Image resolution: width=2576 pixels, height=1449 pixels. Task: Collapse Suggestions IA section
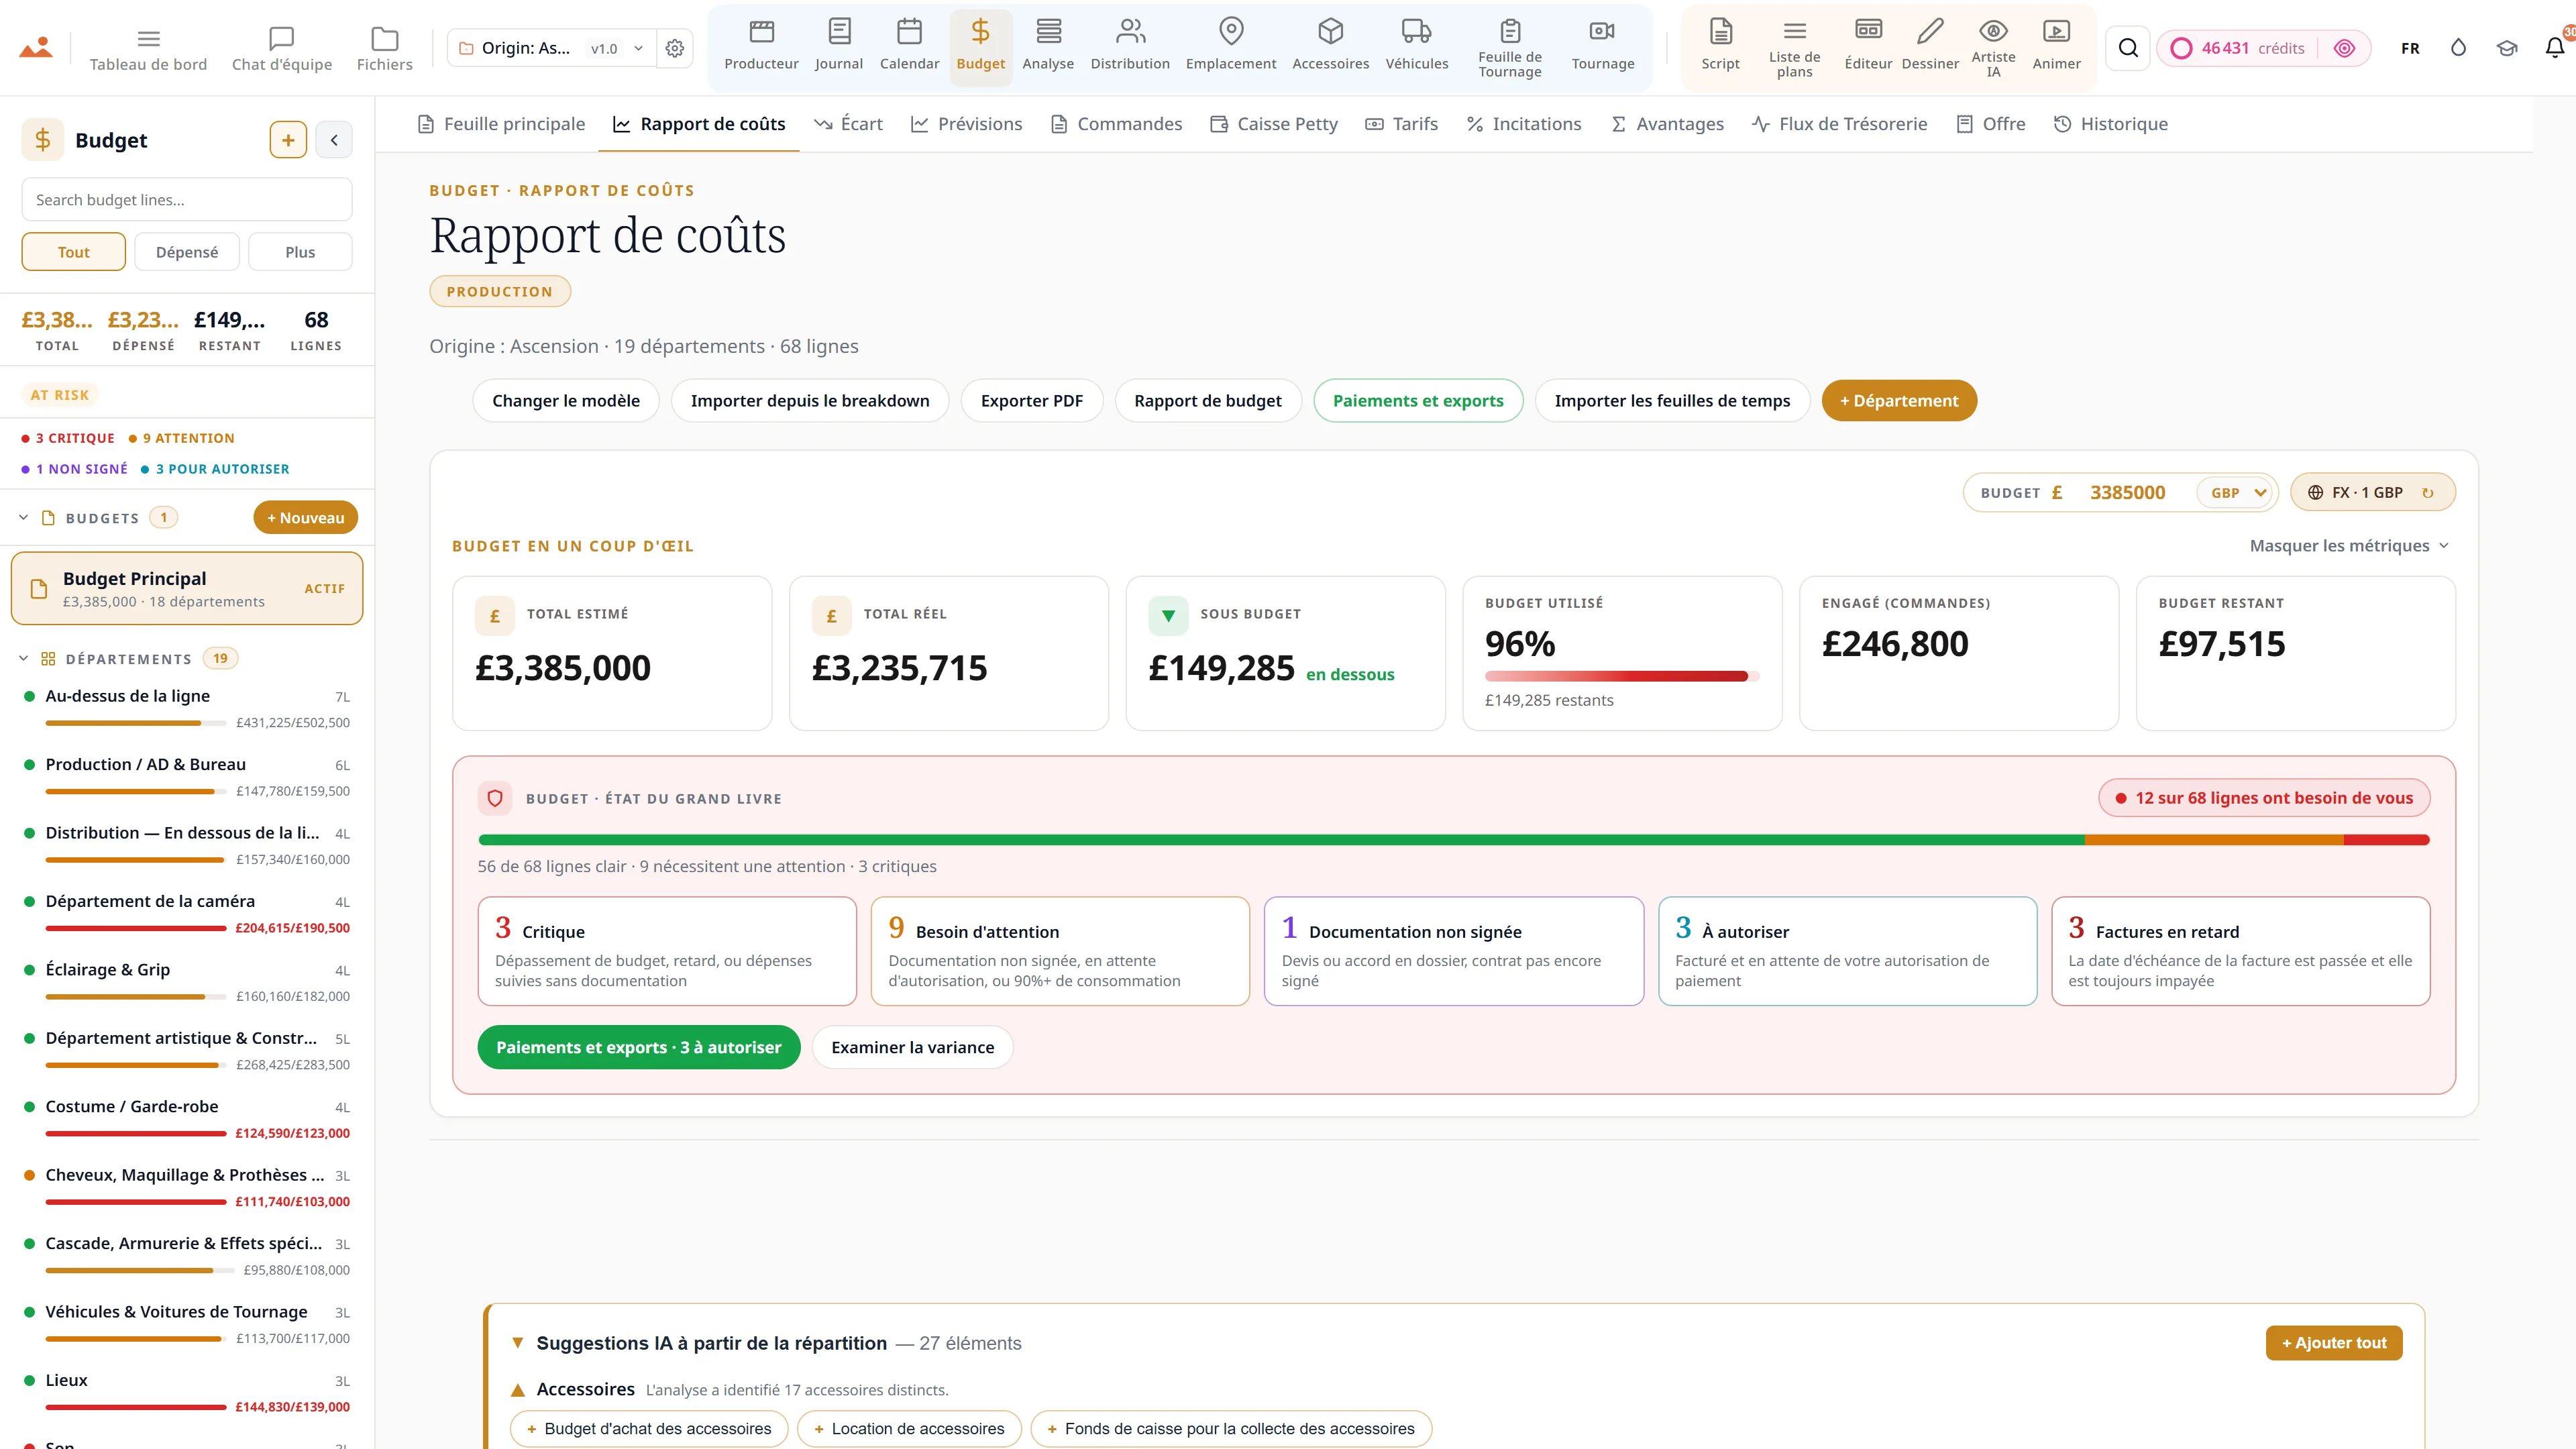[517, 1343]
